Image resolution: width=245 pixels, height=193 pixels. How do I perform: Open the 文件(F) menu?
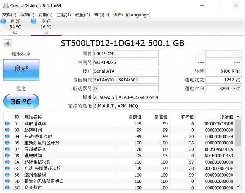pyautogui.click(x=9, y=15)
